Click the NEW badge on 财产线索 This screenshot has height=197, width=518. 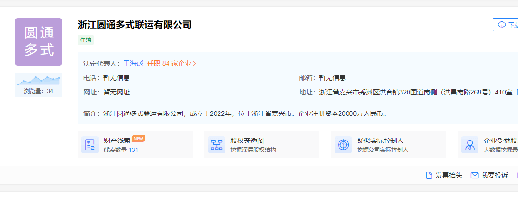[x=139, y=139]
